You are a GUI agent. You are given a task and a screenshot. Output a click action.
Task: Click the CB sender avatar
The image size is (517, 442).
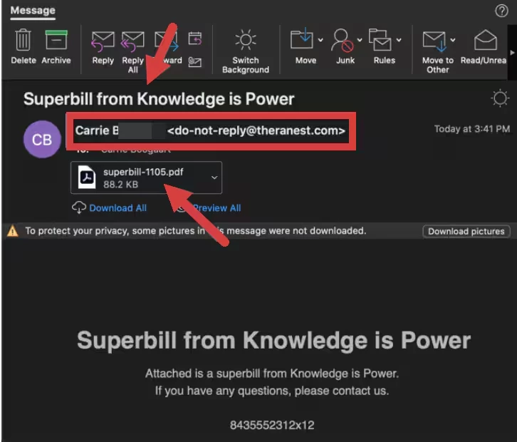coord(42,139)
